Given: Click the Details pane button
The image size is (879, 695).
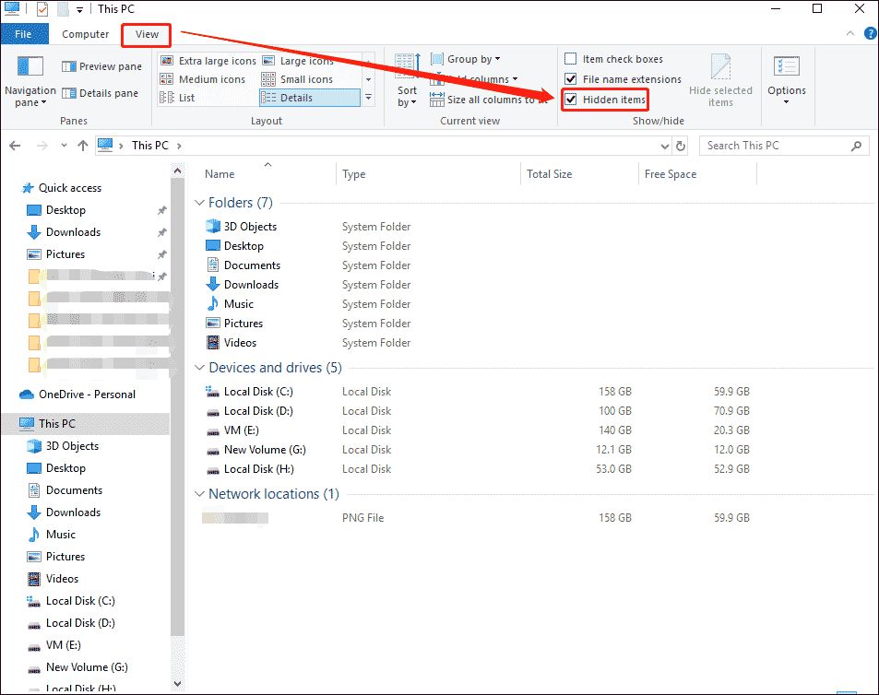Looking at the screenshot, I should (x=101, y=93).
